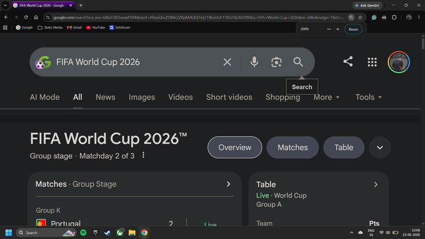The width and height of the screenshot is (425, 239).
Task: Open Matches Group Stage arrow
Action: pyautogui.click(x=228, y=184)
